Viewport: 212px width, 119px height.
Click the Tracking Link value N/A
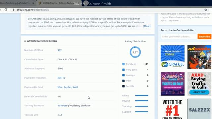point(60,115)
